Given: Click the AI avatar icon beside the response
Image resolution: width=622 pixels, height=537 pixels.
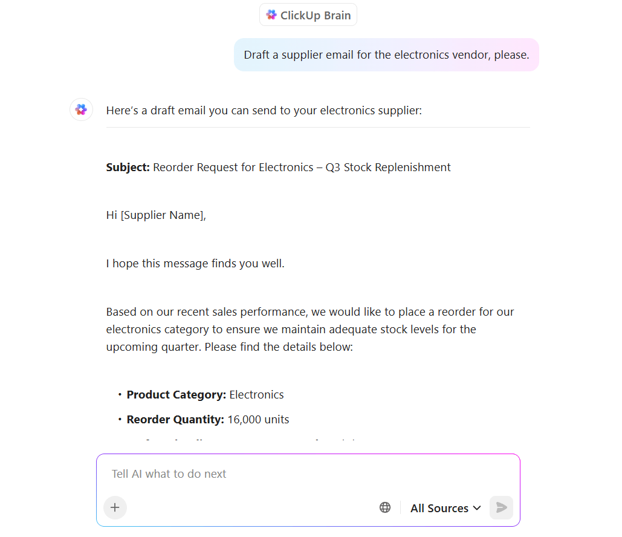Looking at the screenshot, I should tap(81, 110).
